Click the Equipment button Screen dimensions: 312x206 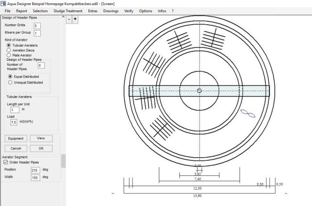pos(16,138)
